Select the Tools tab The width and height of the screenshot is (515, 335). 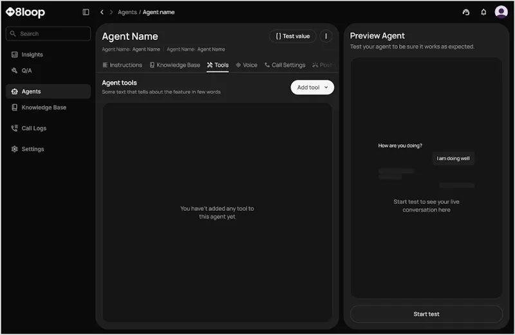click(218, 65)
